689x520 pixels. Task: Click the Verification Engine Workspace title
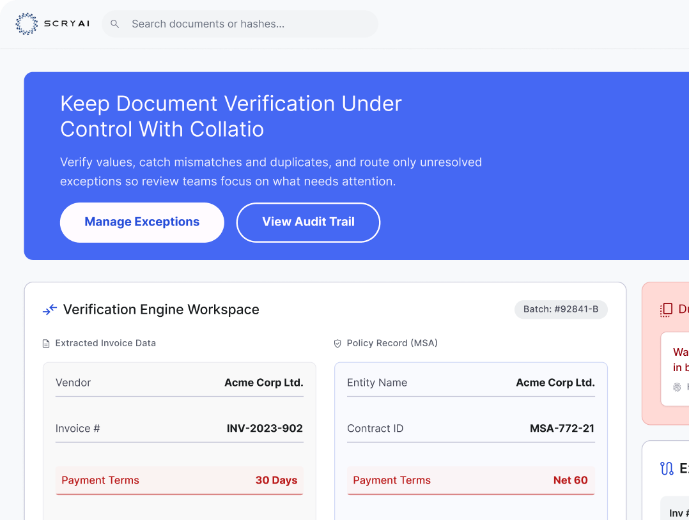tap(161, 310)
